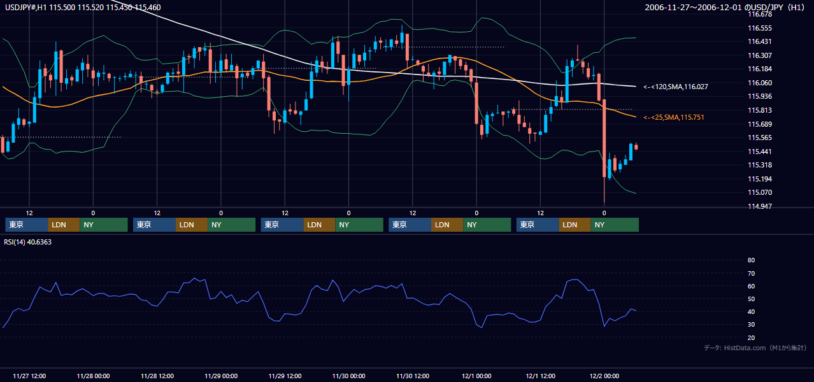Click the 116.184 price axis value

pyautogui.click(x=760, y=69)
